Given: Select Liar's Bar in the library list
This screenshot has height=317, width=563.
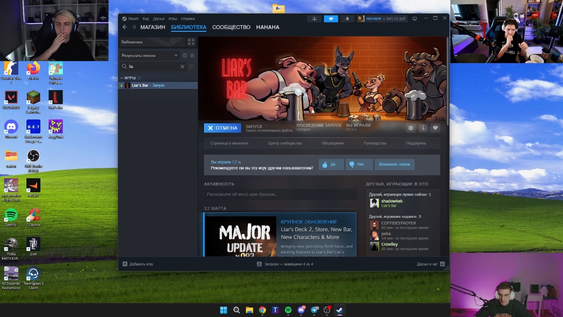Looking at the screenshot, I should 158,85.
